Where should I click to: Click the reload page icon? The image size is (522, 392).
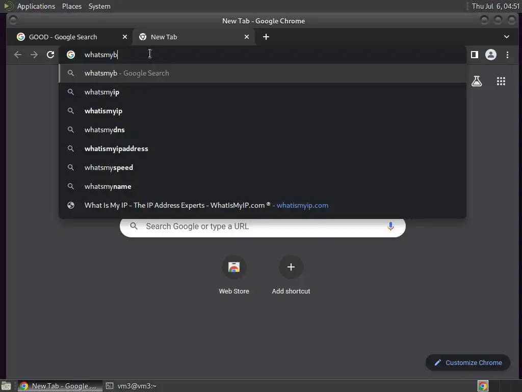point(50,55)
